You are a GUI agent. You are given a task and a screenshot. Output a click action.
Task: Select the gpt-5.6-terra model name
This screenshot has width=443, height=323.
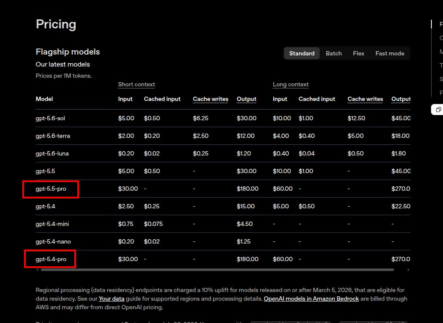[53, 136]
